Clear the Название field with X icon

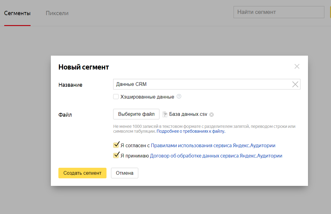(x=295, y=84)
